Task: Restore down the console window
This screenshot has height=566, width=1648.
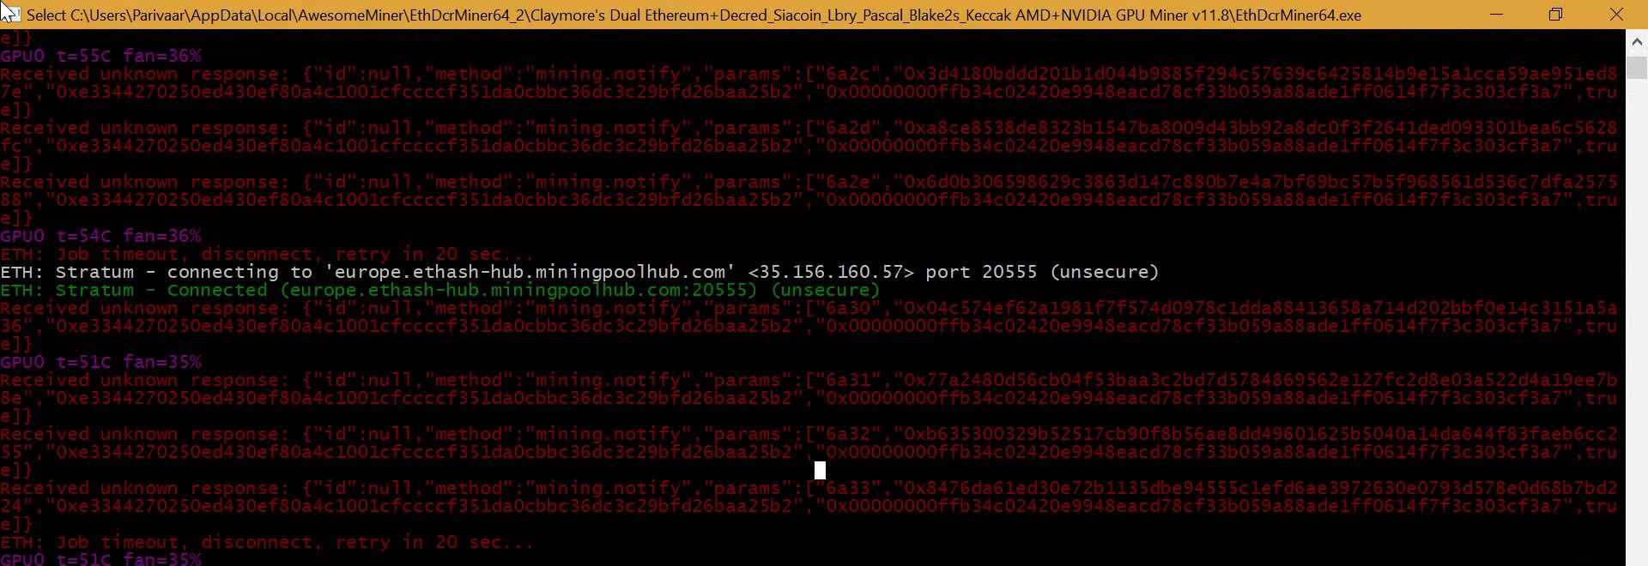Action: click(1555, 15)
